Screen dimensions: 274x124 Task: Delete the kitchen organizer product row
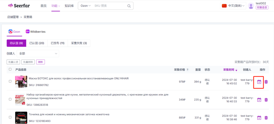tap(266, 100)
